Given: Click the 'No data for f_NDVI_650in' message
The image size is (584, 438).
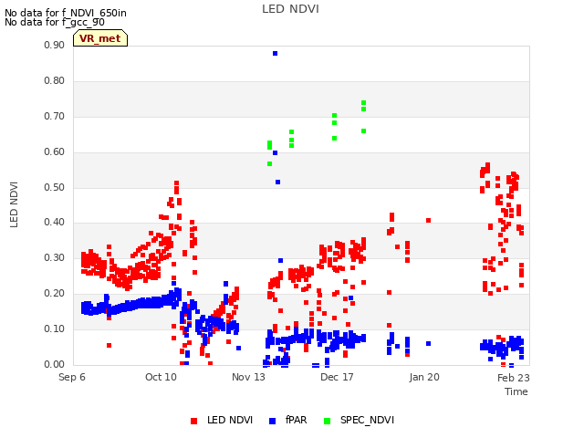Looking at the screenshot, I should (66, 13).
